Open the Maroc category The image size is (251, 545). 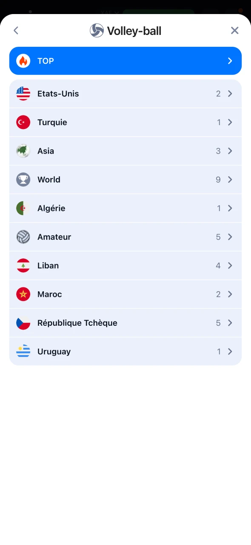(x=125, y=294)
